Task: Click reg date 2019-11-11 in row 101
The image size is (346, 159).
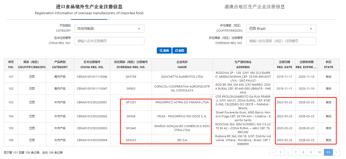Action: coord(284,77)
